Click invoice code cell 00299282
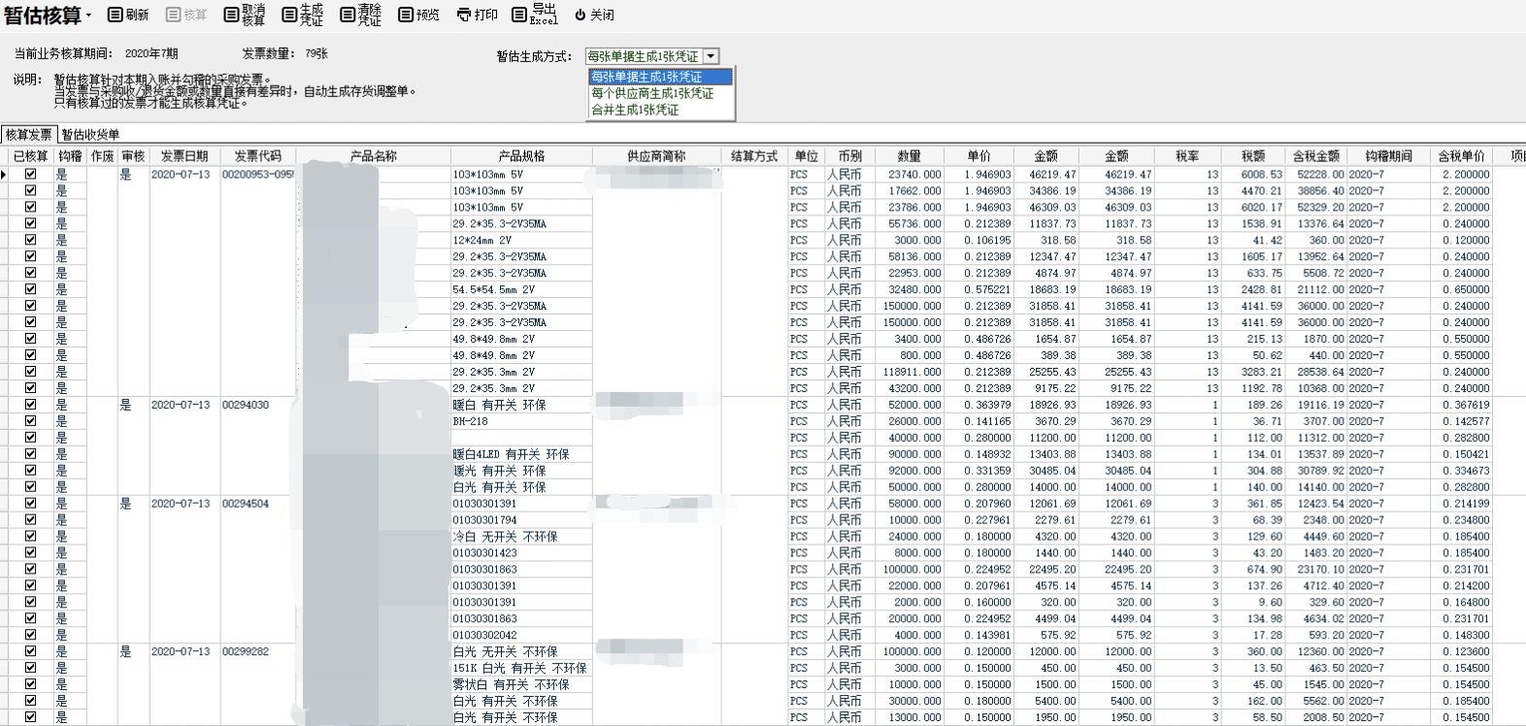1526x726 pixels. point(246,652)
